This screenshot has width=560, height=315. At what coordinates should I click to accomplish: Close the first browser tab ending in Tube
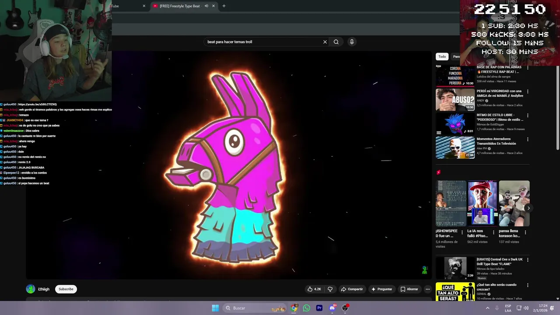coord(144,6)
